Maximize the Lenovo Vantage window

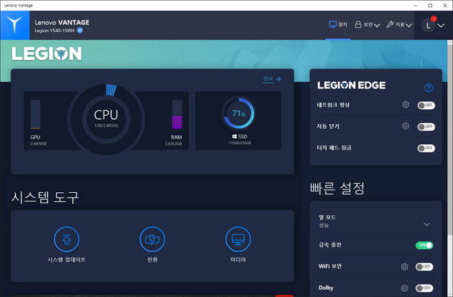(x=430, y=5)
